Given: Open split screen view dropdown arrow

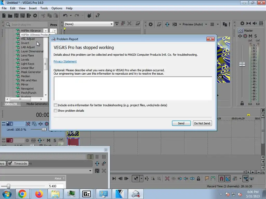Looking at the screenshot, I should pos(180,24).
